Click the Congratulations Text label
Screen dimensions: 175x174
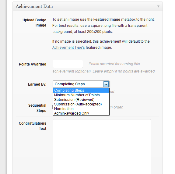point(33,126)
